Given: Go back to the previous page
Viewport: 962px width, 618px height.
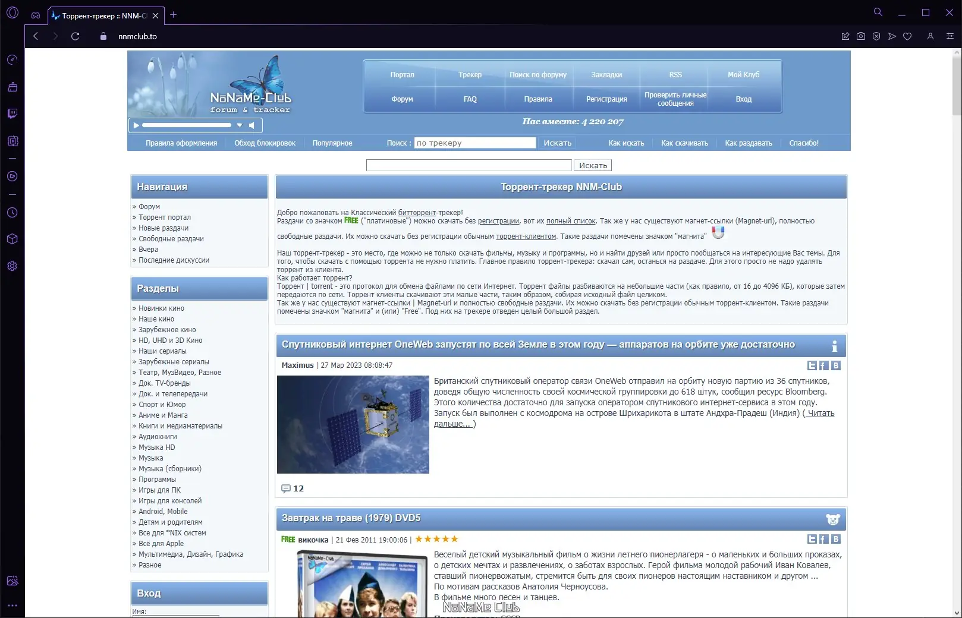Looking at the screenshot, I should 36,36.
